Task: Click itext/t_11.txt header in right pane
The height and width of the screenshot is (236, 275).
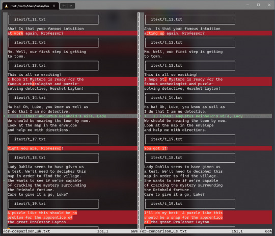Action: click(190, 19)
